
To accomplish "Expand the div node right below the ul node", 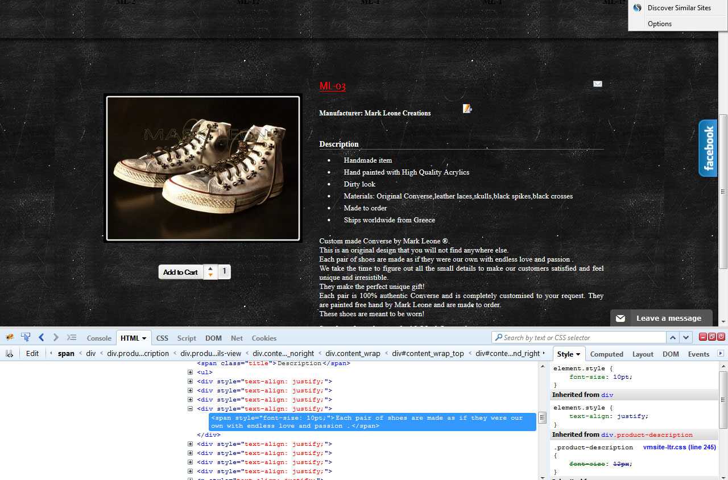I will (190, 382).
